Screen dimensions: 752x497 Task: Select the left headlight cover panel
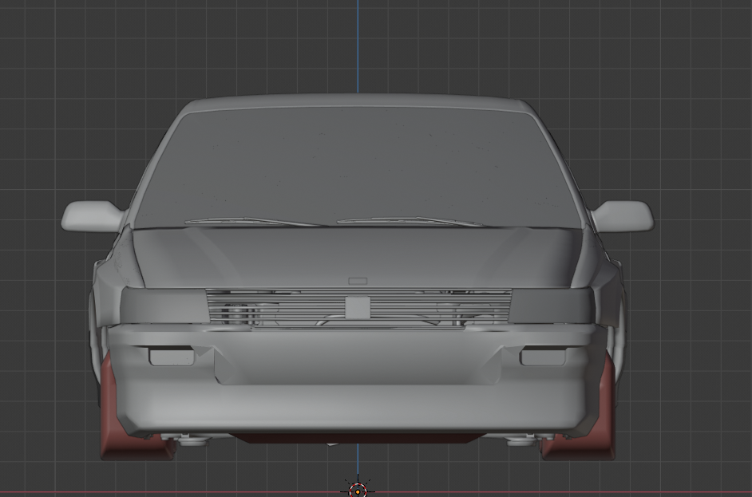click(164, 306)
